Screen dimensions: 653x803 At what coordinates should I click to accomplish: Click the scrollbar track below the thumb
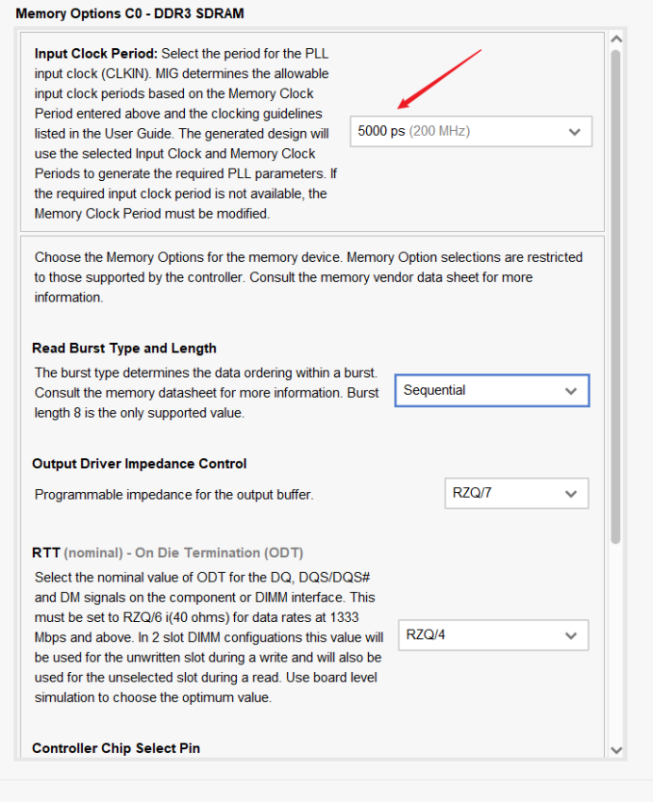click(x=616, y=641)
